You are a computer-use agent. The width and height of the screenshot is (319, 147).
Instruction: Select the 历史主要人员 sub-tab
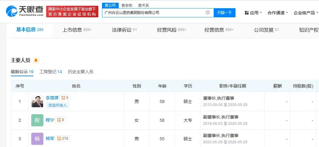[x=80, y=72]
